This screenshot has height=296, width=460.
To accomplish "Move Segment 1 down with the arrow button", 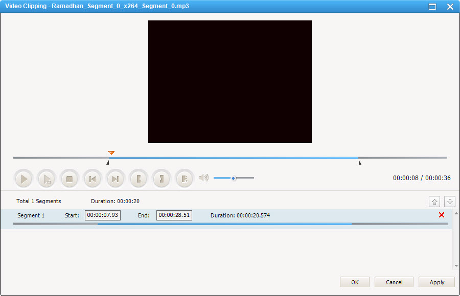I will point(450,202).
